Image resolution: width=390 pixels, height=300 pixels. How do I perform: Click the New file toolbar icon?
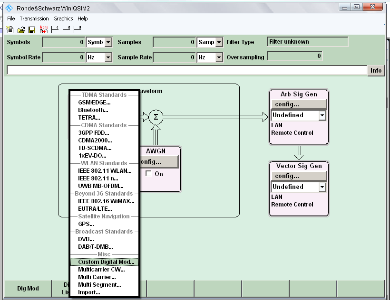pyautogui.click(x=10, y=30)
